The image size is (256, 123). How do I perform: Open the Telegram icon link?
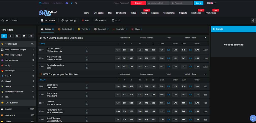[72, 3]
